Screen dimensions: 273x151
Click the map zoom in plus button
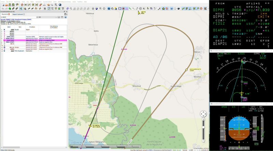[203, 119]
